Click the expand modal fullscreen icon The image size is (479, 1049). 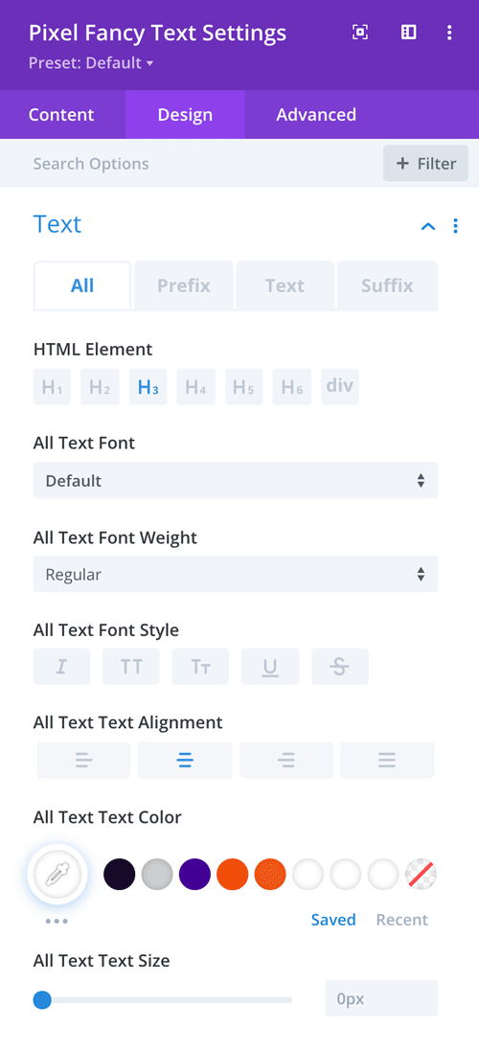point(360,33)
